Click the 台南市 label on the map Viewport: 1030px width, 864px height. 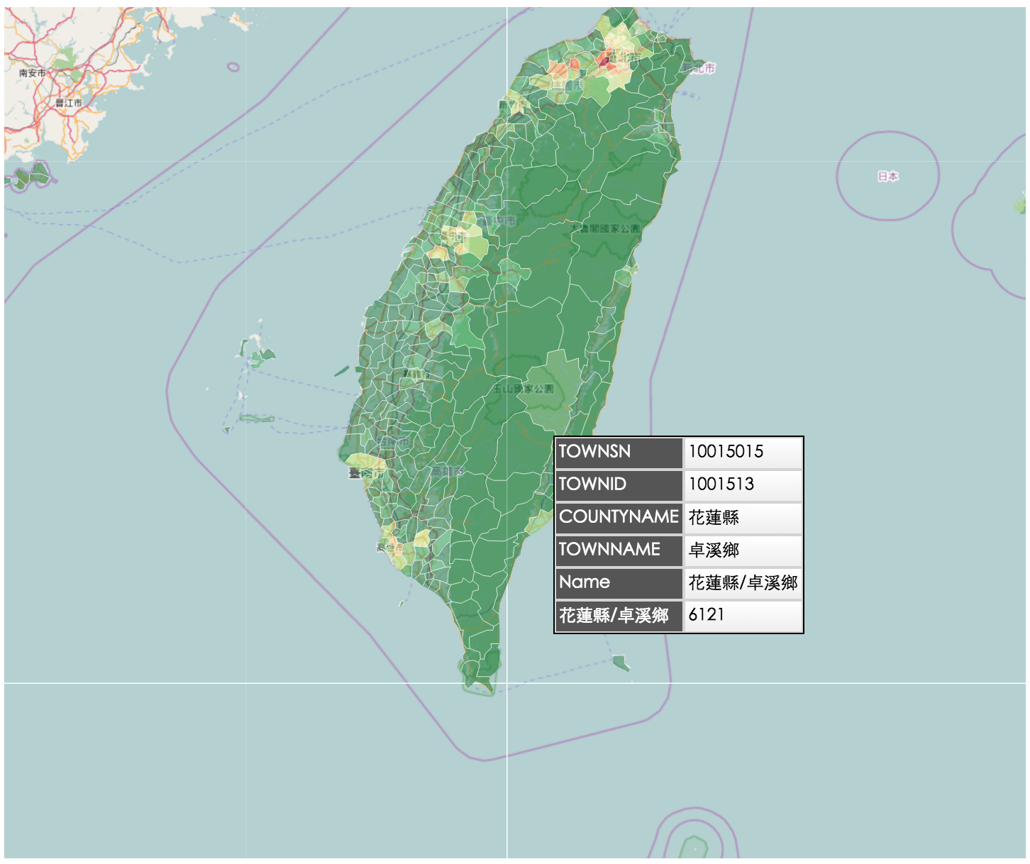coord(393,441)
